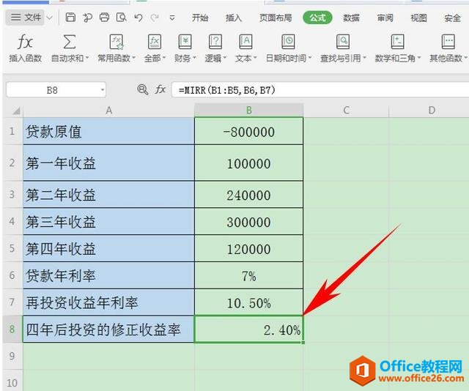Select row 8 header
This screenshot has width=469, height=391.
12,329
